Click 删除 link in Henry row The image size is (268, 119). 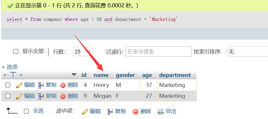73,85
